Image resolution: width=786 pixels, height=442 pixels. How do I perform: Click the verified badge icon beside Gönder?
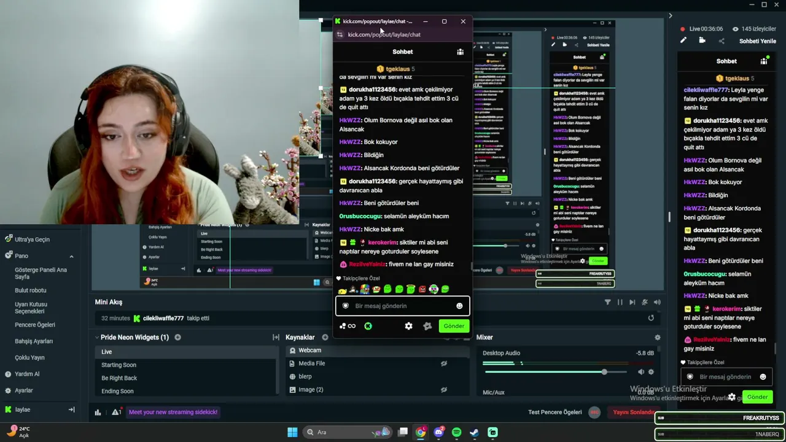(x=427, y=326)
